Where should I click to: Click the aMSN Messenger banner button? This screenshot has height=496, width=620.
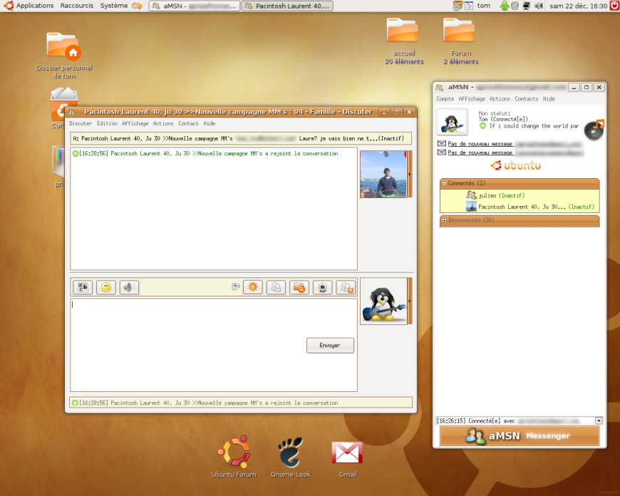pyautogui.click(x=520, y=436)
